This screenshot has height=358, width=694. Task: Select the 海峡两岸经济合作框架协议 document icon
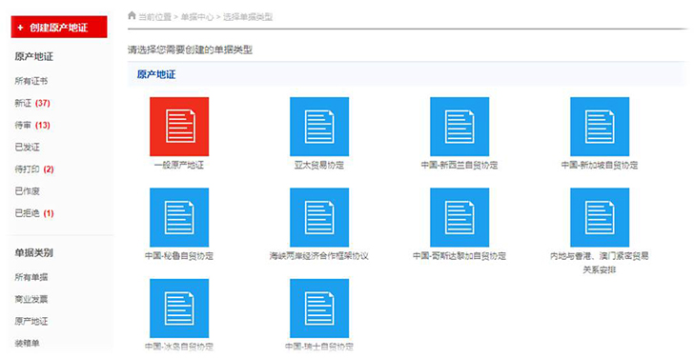pyautogui.click(x=319, y=217)
